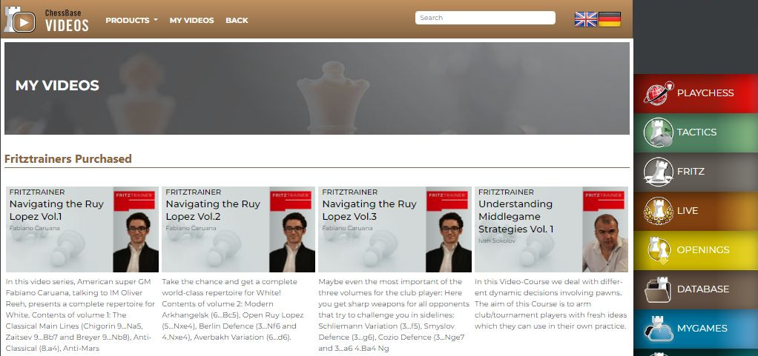The width and height of the screenshot is (758, 356).
Task: Open Navigating the Ruy Lopez Vol.3 title
Action: click(x=369, y=210)
